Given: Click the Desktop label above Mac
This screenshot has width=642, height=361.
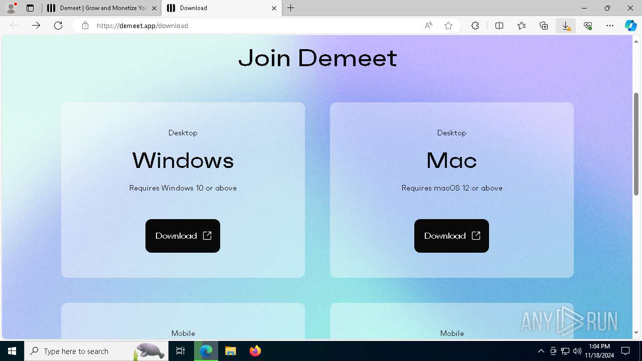Looking at the screenshot, I should 452,133.
